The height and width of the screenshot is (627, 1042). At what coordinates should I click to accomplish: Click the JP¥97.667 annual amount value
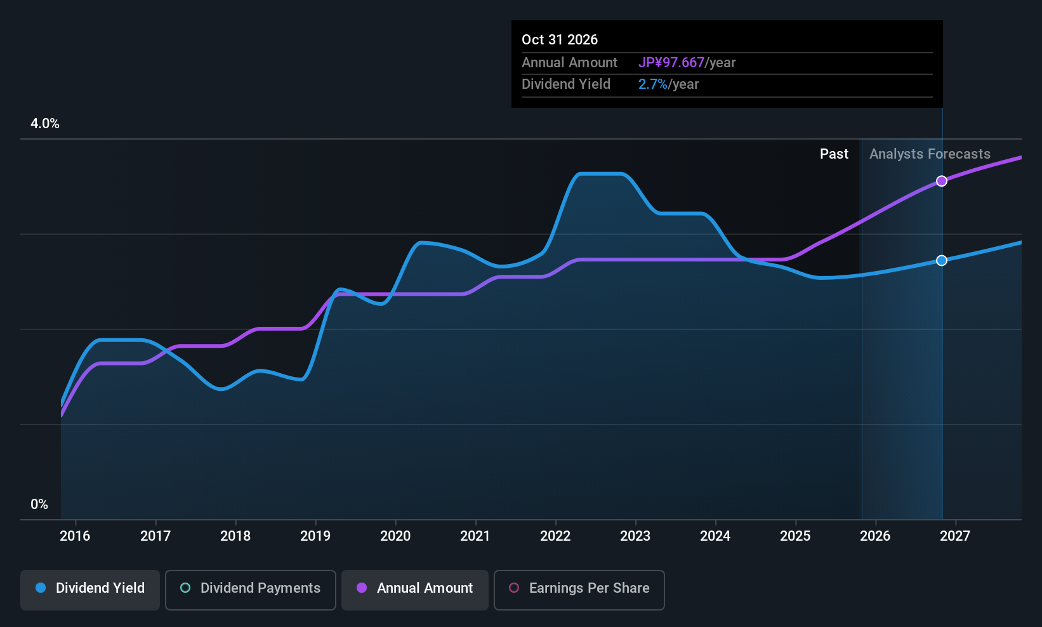point(671,63)
